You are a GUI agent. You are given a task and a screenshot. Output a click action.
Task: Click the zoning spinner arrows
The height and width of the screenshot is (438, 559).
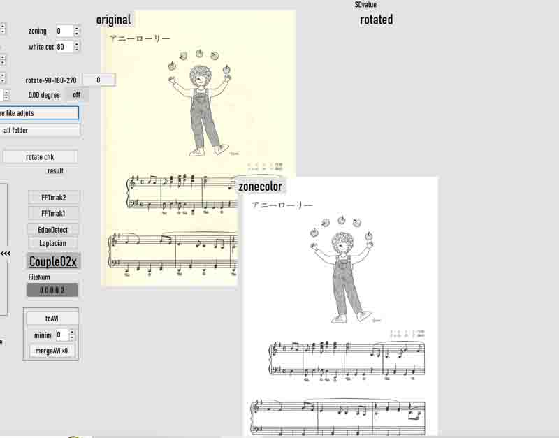tap(77, 31)
